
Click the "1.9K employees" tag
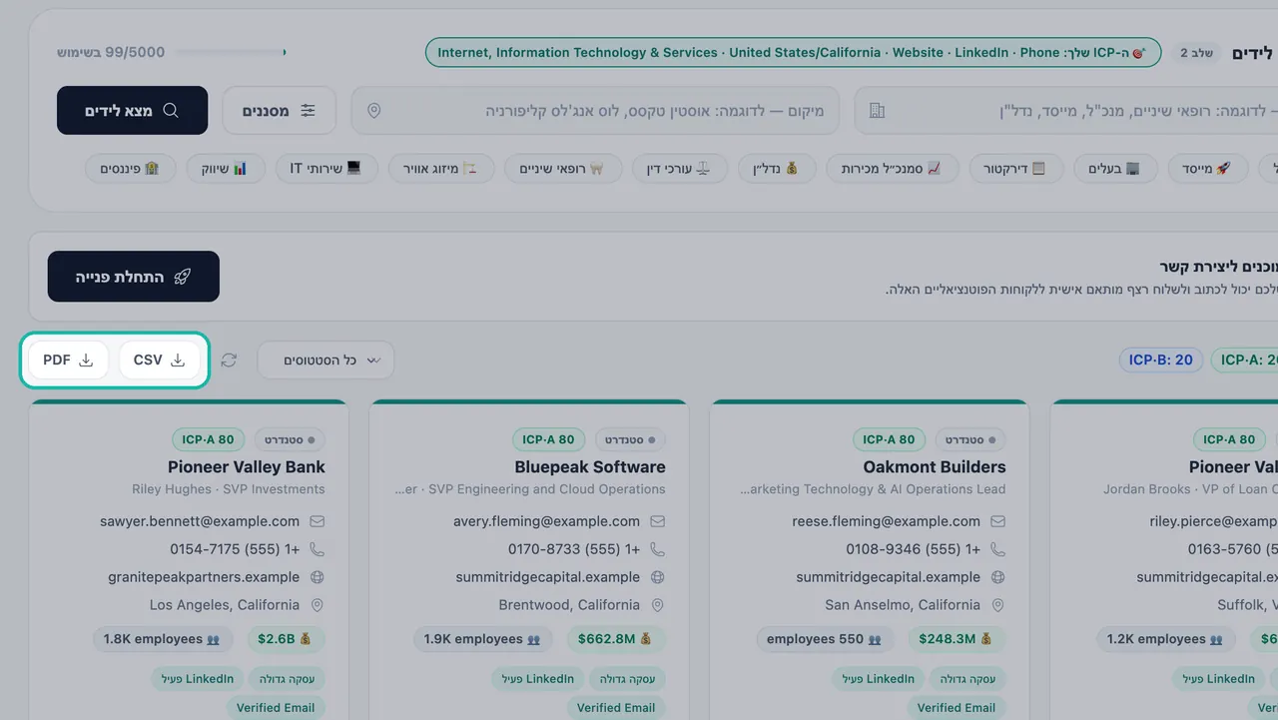tap(482, 639)
